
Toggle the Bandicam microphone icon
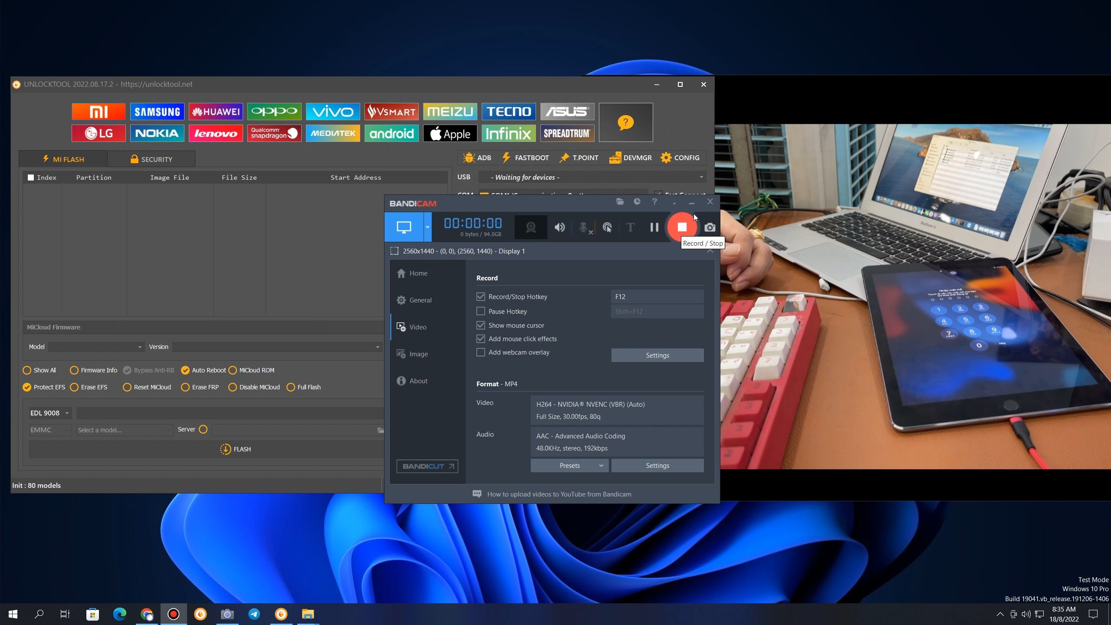point(584,227)
